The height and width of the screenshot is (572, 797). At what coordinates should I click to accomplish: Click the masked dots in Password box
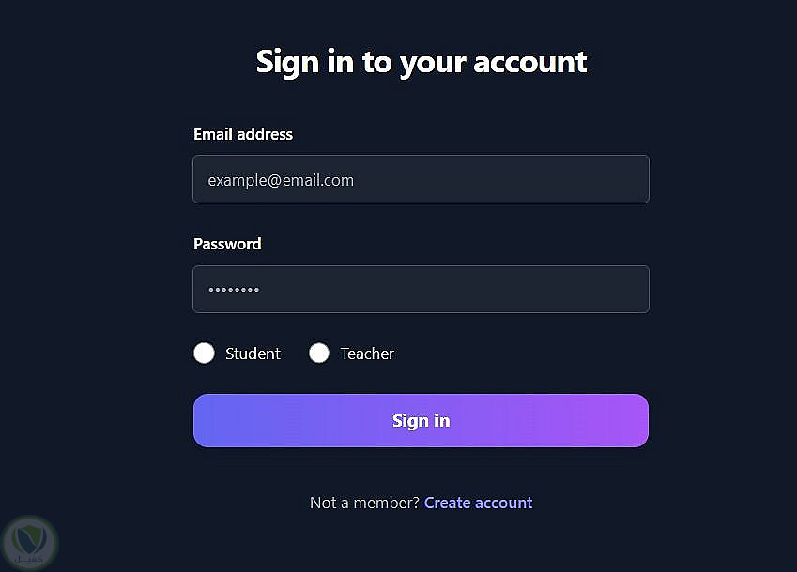(234, 290)
